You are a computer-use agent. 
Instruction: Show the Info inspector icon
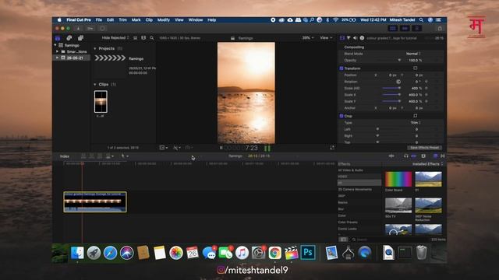[x=362, y=38]
